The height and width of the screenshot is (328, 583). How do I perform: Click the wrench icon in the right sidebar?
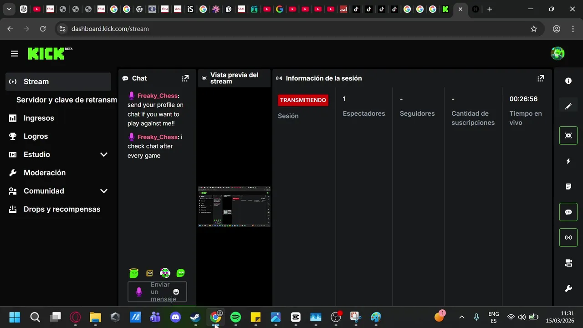pos(568,288)
